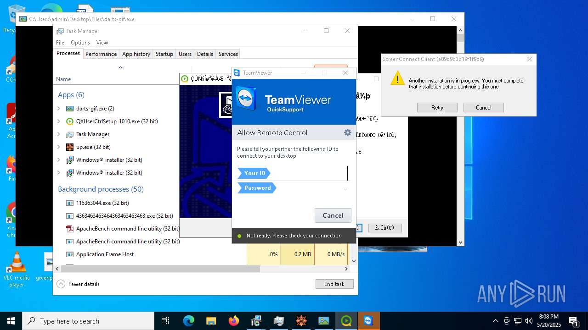
Task: Open File Explorer from the taskbar
Action: pyautogui.click(x=211, y=321)
